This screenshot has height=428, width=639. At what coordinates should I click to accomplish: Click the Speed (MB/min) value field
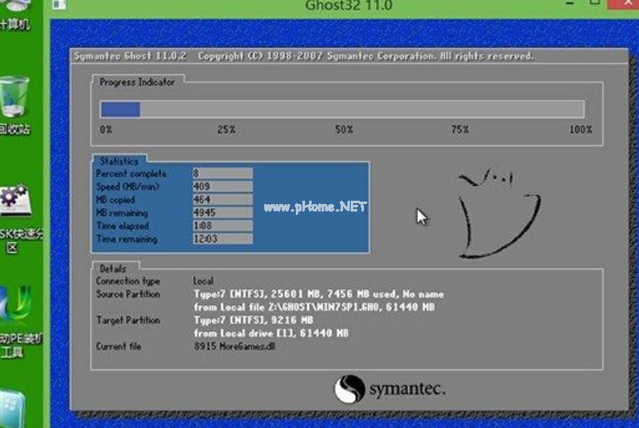pos(221,187)
